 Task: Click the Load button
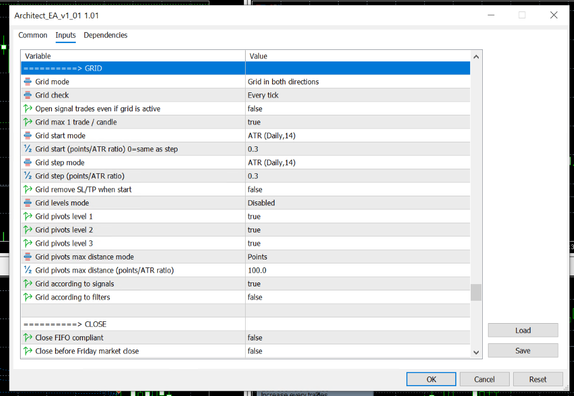click(x=522, y=331)
